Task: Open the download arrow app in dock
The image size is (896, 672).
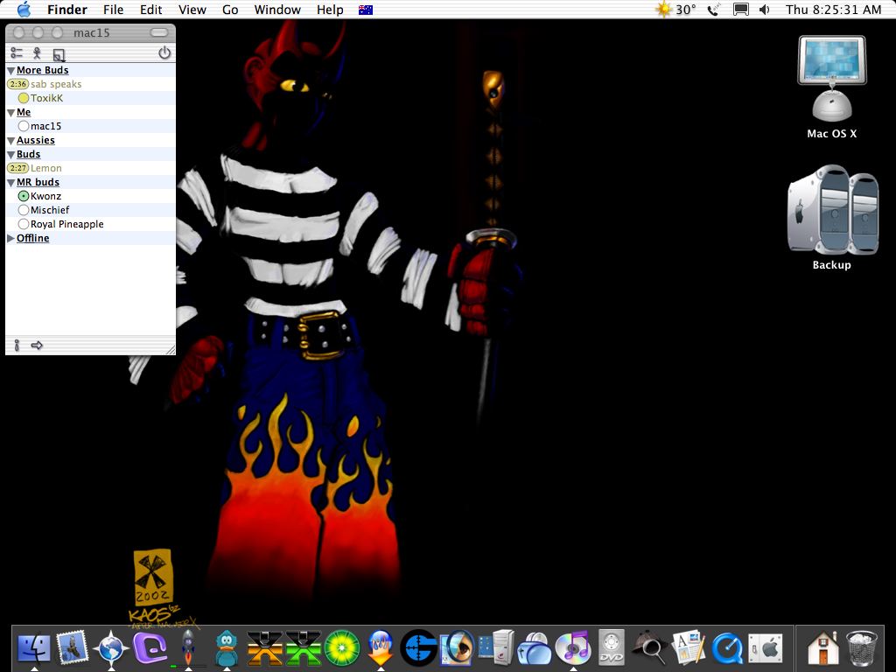Action: click(381, 648)
